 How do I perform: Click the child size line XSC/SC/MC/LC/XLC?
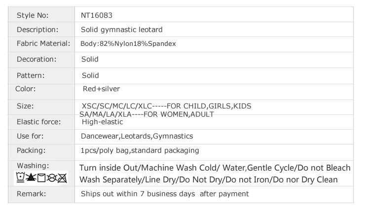tap(167, 106)
